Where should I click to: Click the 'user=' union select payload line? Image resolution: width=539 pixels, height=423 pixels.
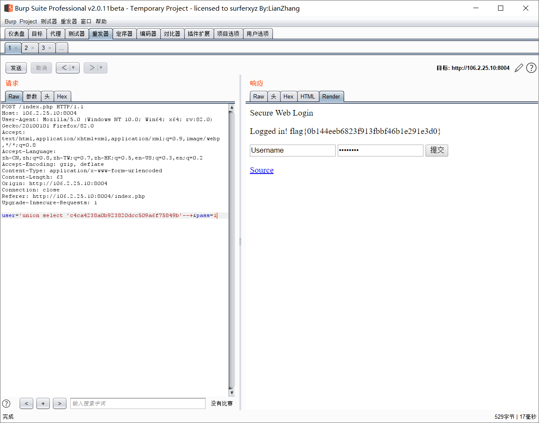tap(109, 215)
